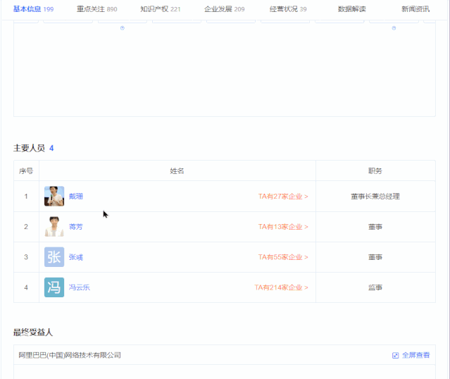Screen dimensions: 450x379
Task: Open 张彧 profile link
Action: click(x=76, y=257)
